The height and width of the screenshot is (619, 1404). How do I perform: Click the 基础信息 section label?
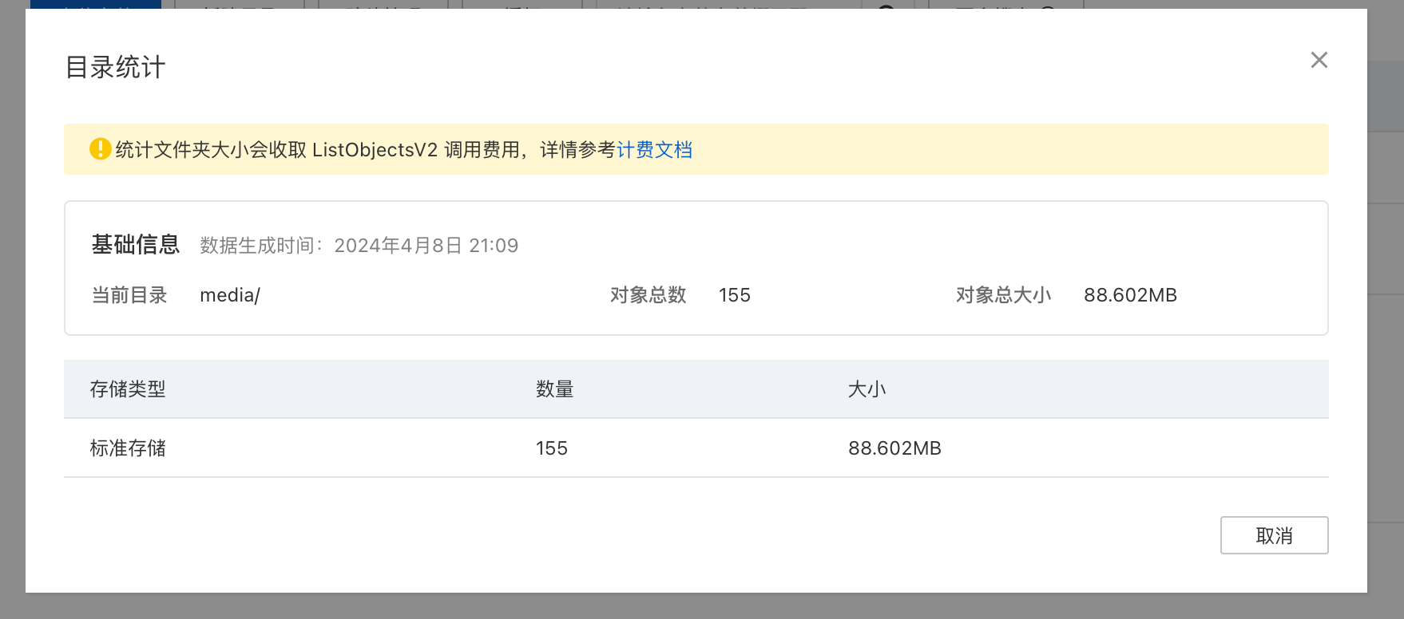click(x=136, y=245)
